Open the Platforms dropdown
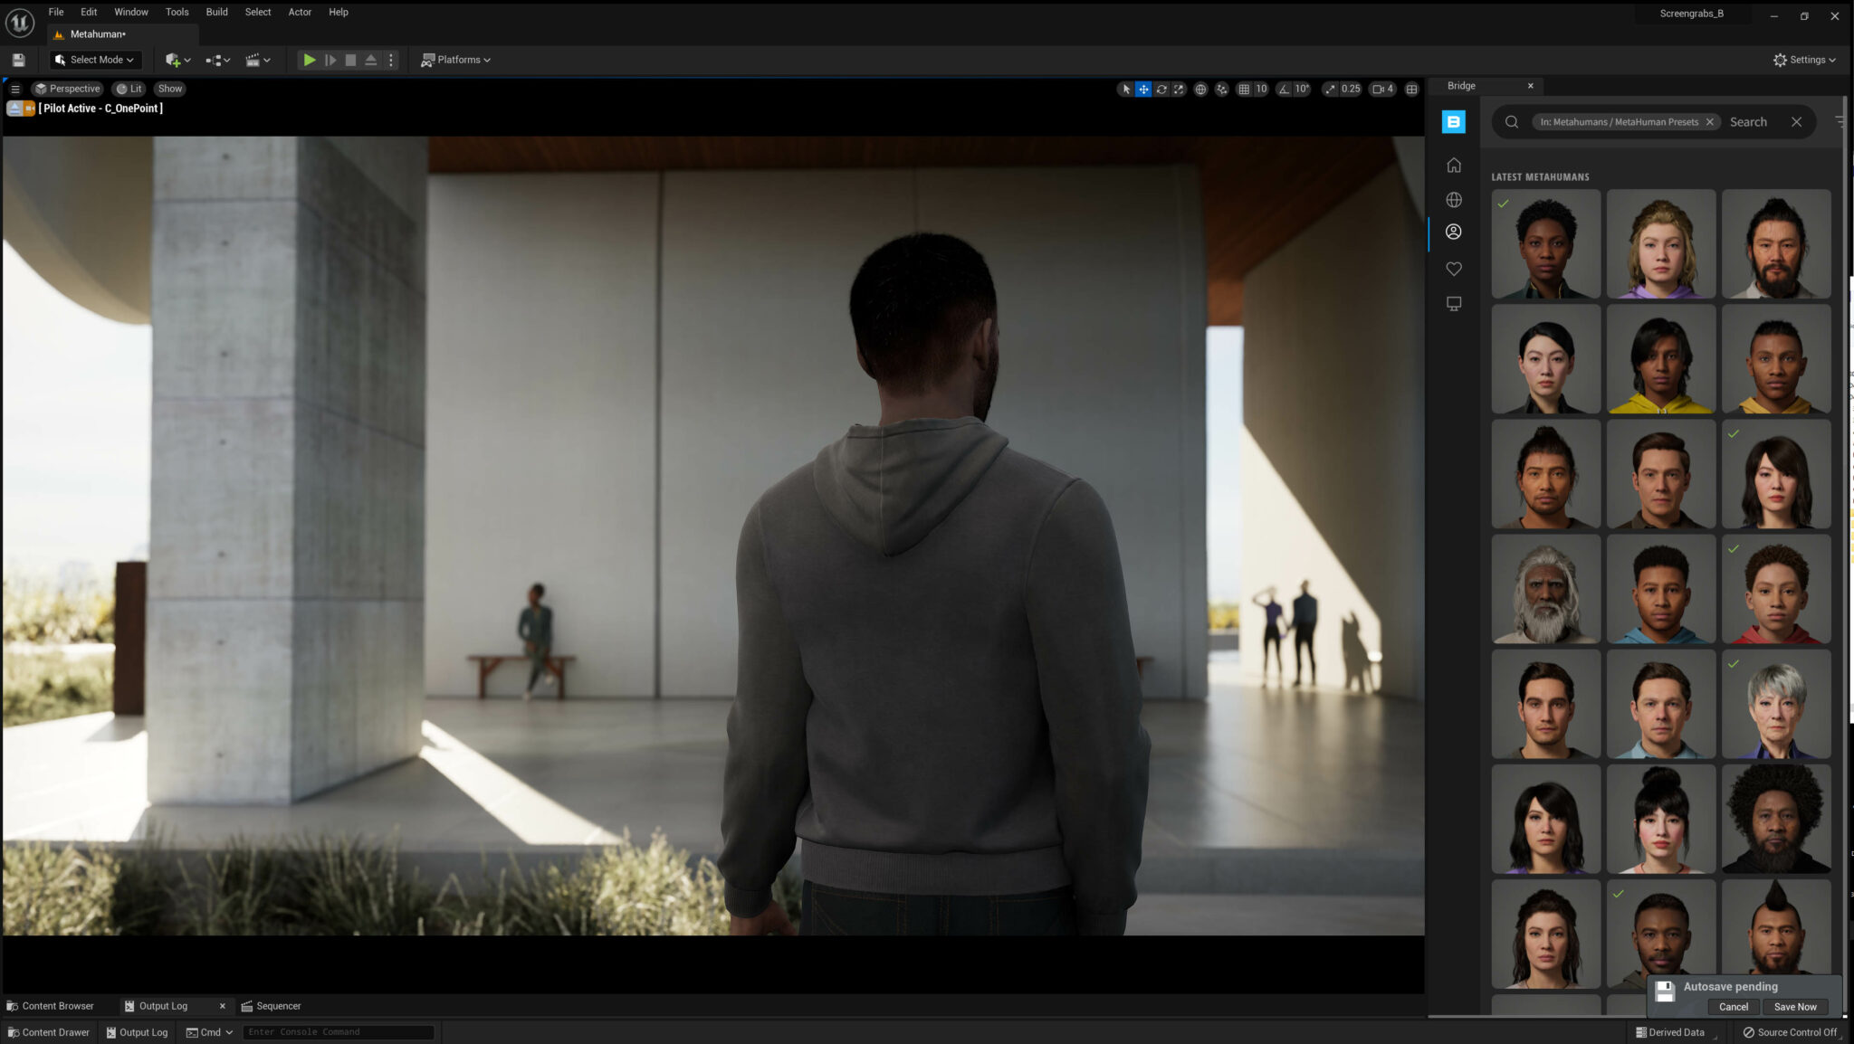Image resolution: width=1854 pixels, height=1044 pixels. [455, 60]
